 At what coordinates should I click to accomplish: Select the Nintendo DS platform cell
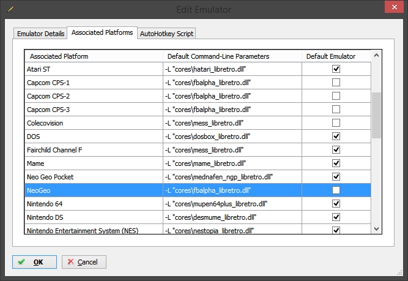pyautogui.click(x=94, y=217)
